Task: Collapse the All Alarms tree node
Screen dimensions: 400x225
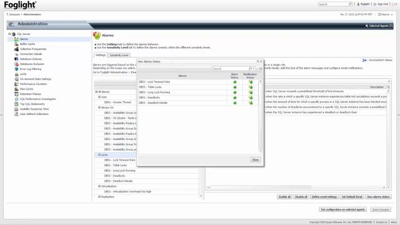Action: click(x=96, y=92)
